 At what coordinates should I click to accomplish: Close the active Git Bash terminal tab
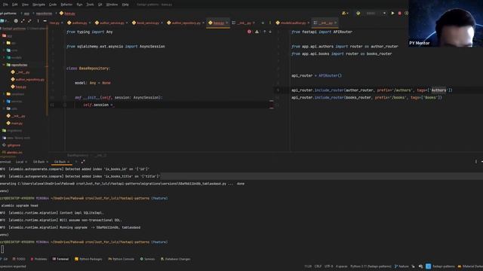[x=69, y=162]
